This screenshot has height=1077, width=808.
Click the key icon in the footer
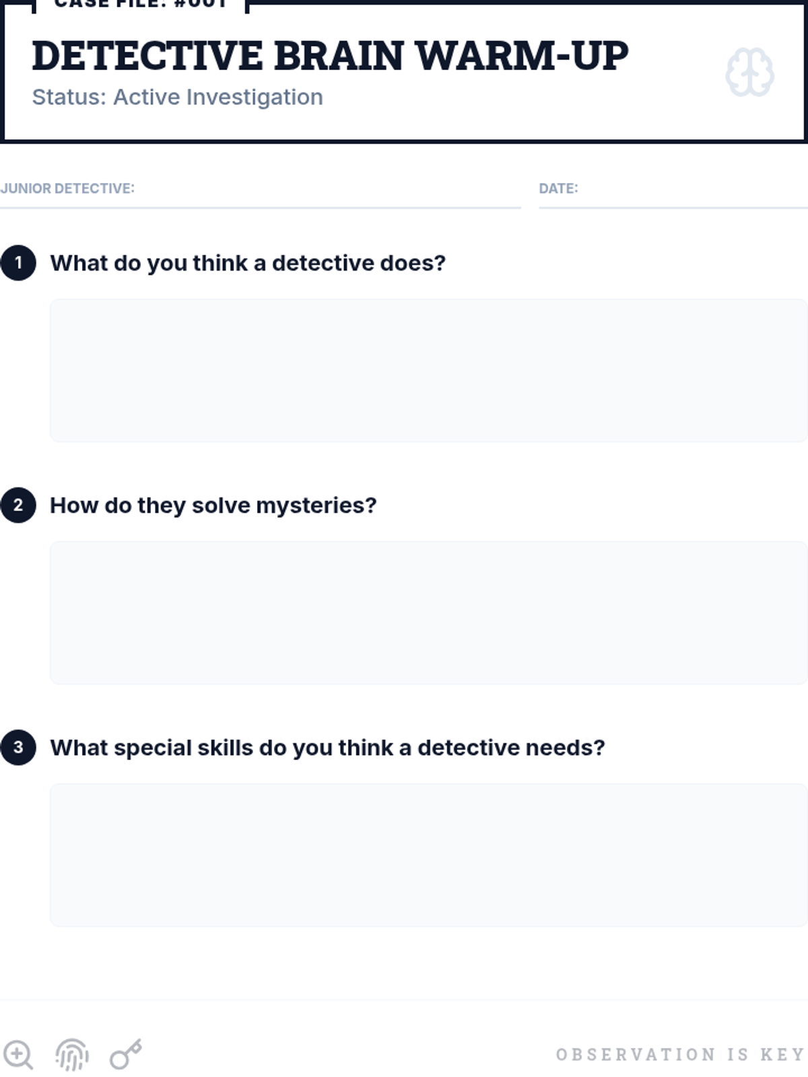point(126,1054)
